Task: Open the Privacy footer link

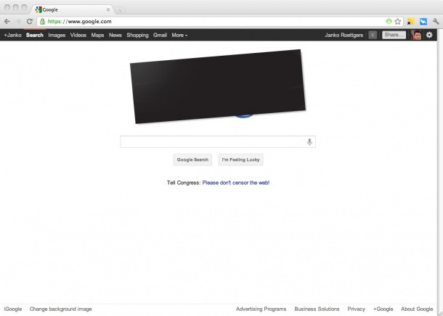Action: coord(357,309)
